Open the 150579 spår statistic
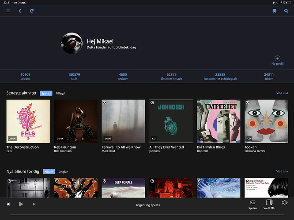The width and height of the screenshot is (294, 220). tap(74, 77)
